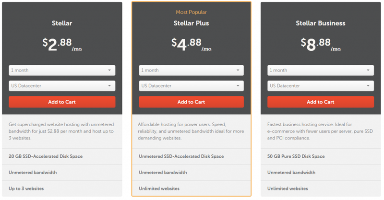The image size is (384, 200).
Task: Add the Stellar Business plan to cart
Action: click(320, 102)
